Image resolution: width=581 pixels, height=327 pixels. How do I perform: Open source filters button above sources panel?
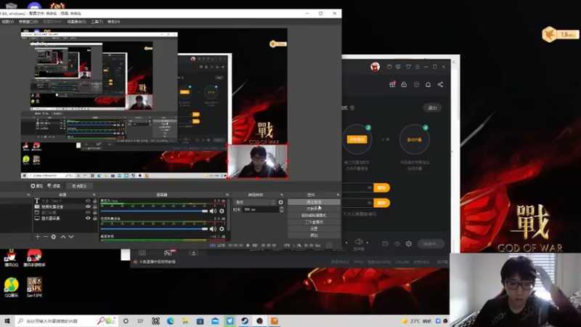54,186
